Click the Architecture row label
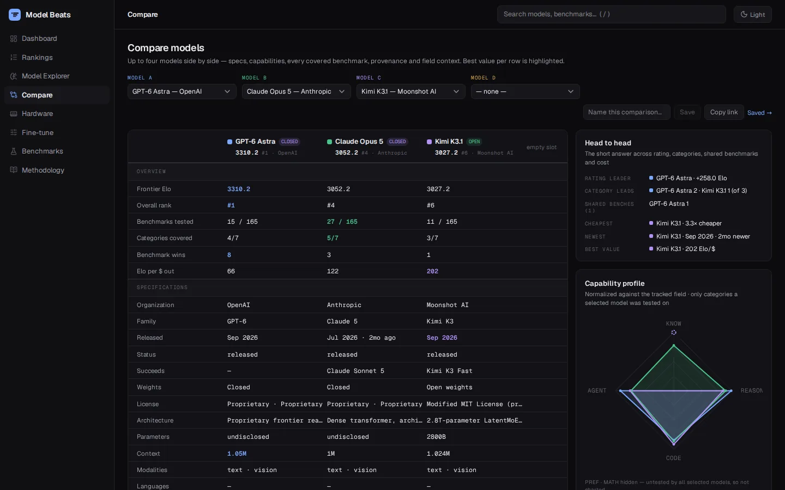This screenshot has width=785, height=490. tap(155, 420)
